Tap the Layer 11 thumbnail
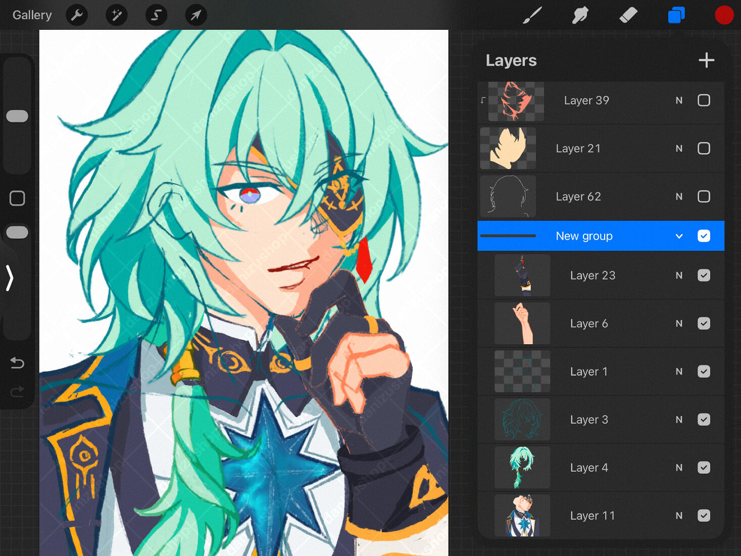The image size is (741, 556). pyautogui.click(x=522, y=516)
